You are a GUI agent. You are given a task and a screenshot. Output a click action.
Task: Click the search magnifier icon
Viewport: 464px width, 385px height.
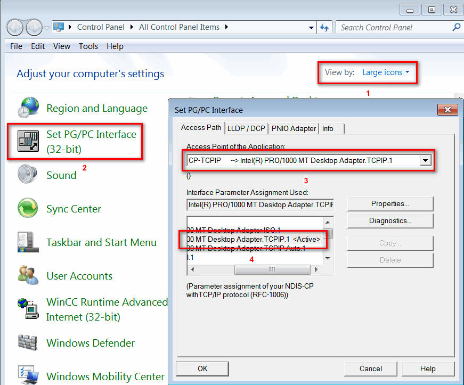point(457,27)
